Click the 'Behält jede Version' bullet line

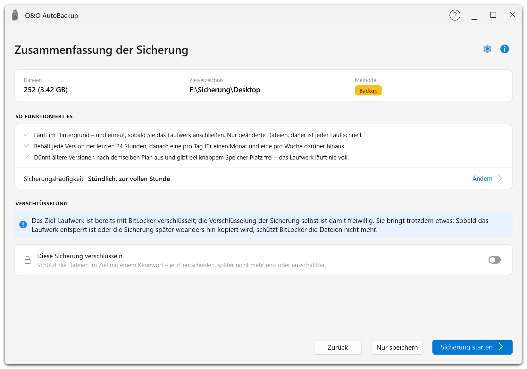click(189, 146)
